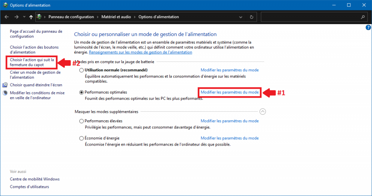
Task: Refresh the Options d'alimentation page
Action: [251, 17]
